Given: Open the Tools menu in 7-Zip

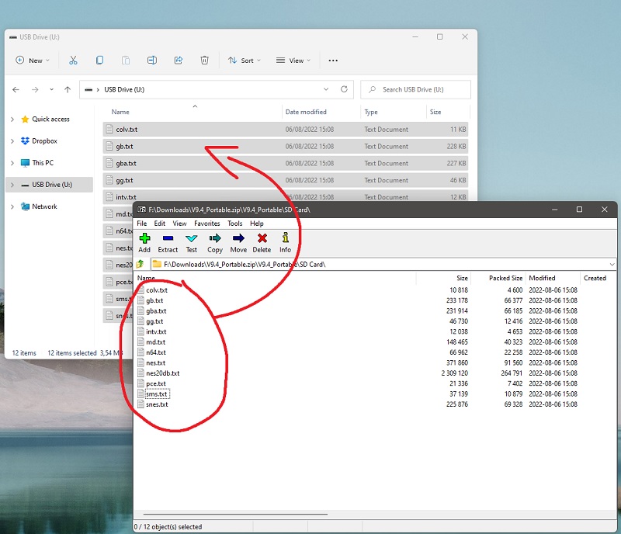Looking at the screenshot, I should 235,224.
